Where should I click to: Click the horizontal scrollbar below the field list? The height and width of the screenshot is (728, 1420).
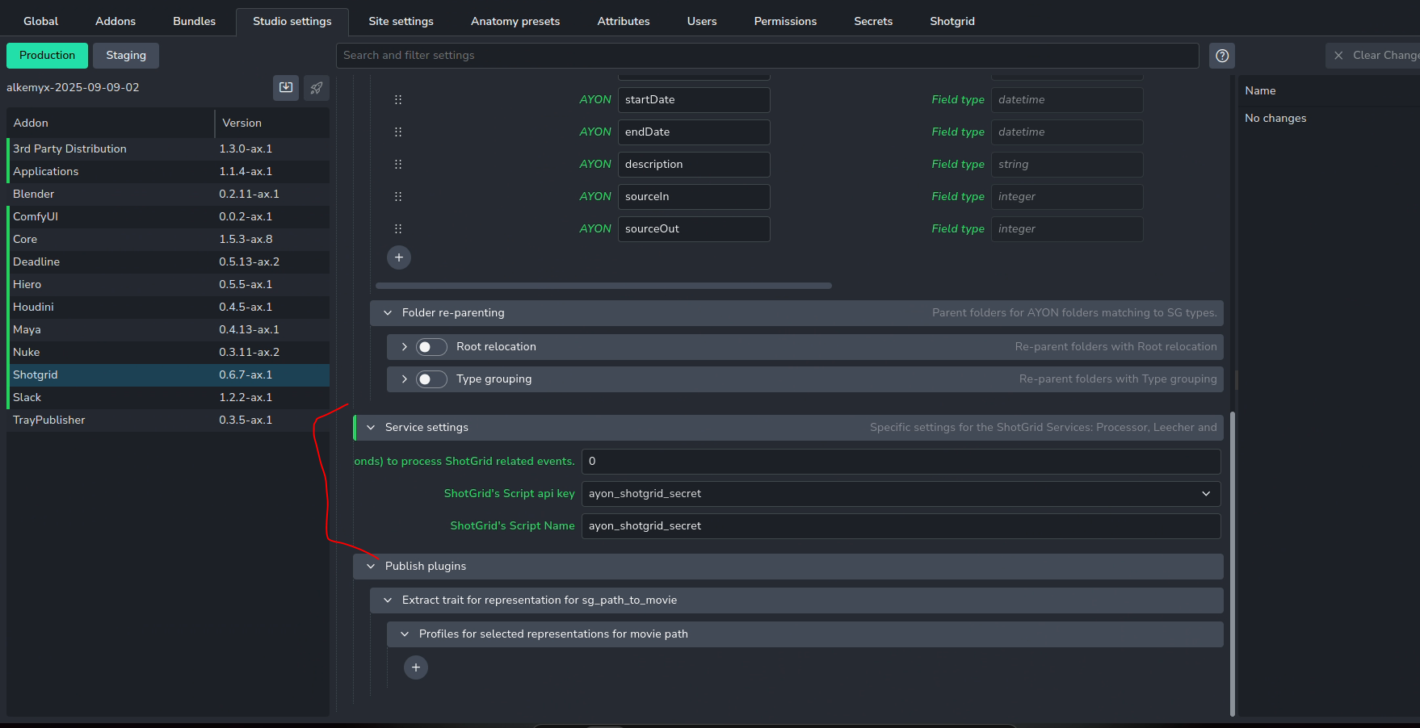(x=603, y=286)
